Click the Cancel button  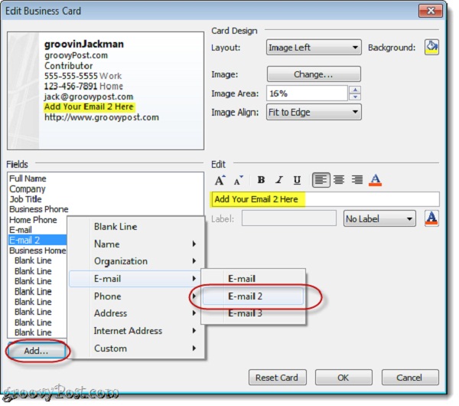point(410,377)
